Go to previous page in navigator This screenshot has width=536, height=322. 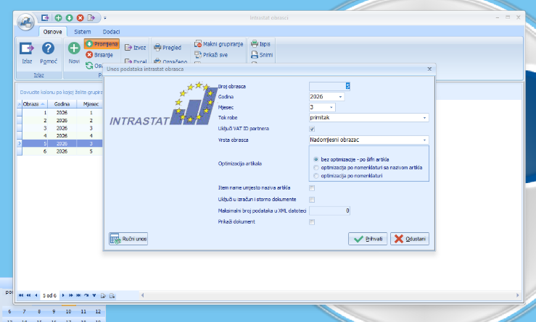(29, 295)
